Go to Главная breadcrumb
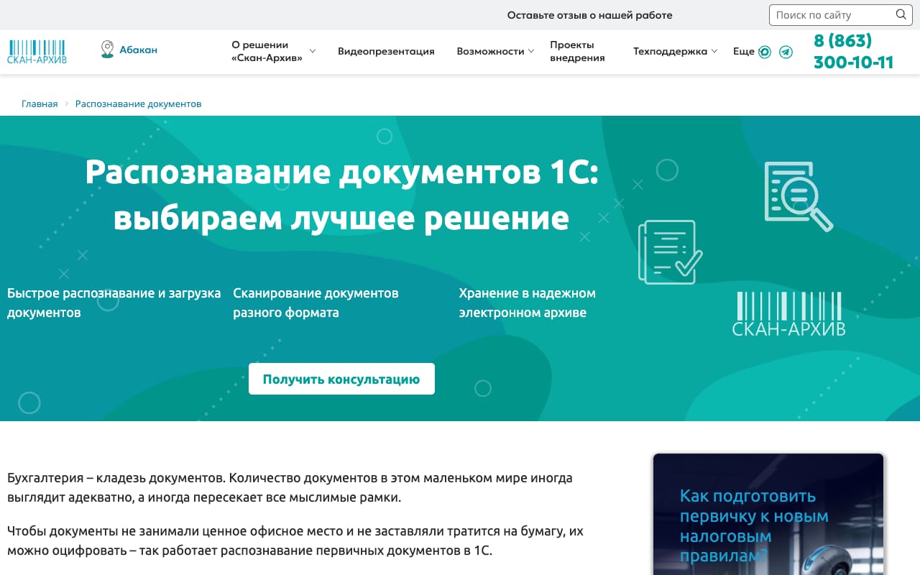 tap(40, 103)
